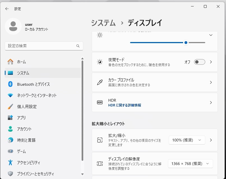226x179 pixels.
Task: Open カラー プロファイル page chevron
Action: coord(211,82)
